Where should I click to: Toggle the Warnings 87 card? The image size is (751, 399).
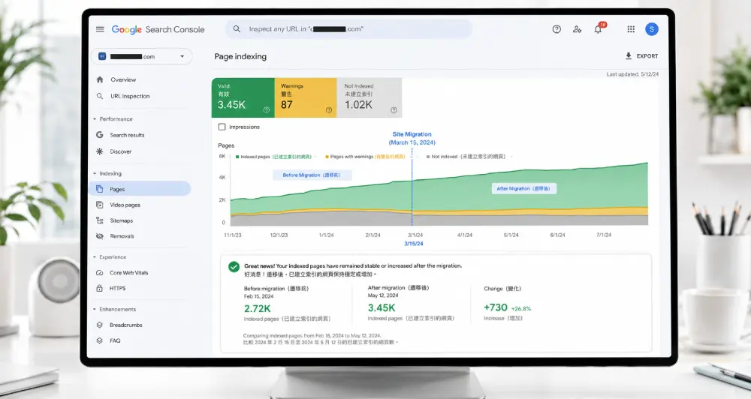(x=306, y=97)
